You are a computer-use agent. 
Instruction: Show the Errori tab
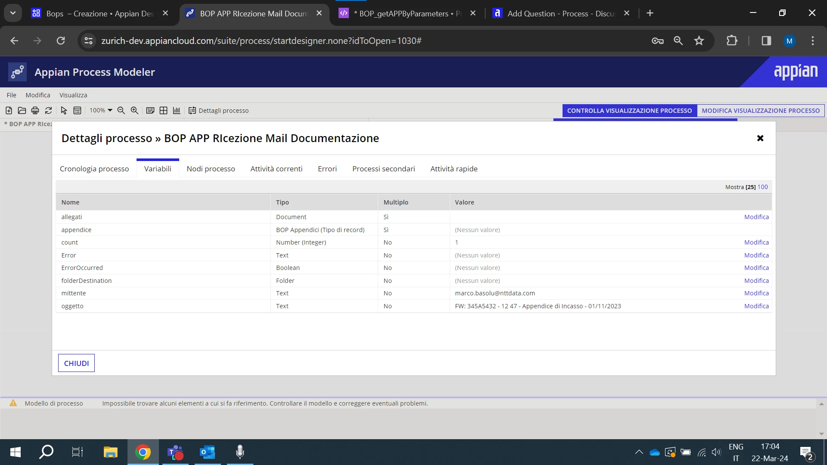(327, 169)
